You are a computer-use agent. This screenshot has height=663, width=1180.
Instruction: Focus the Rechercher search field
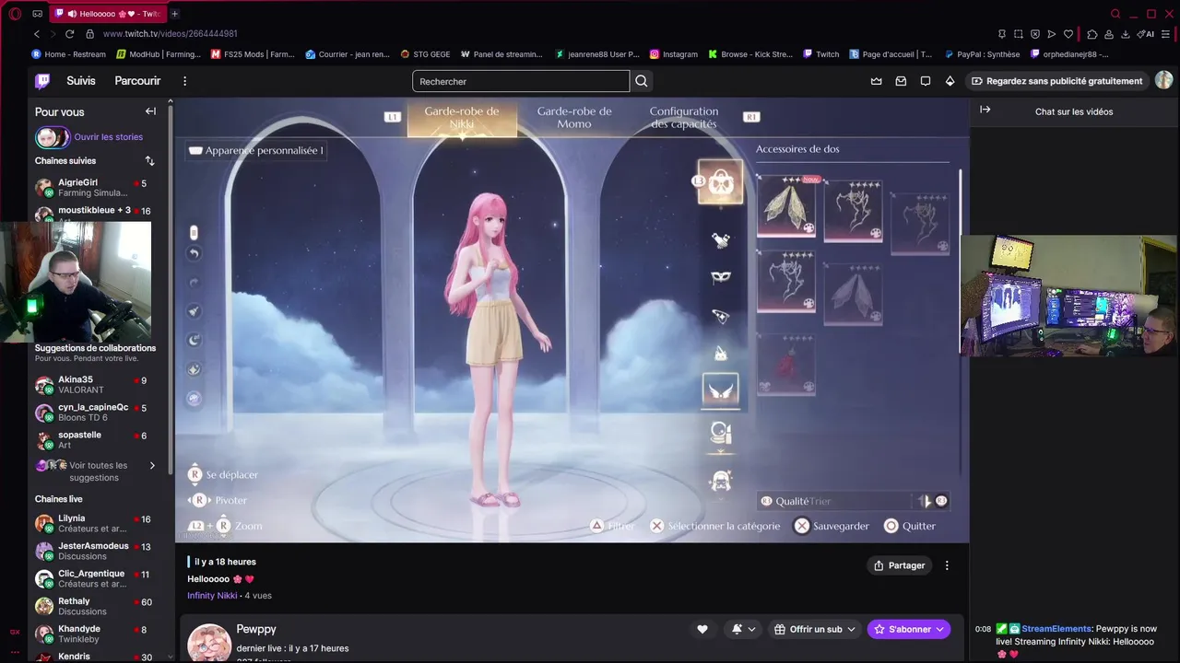(521, 81)
